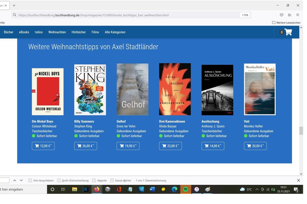This screenshot has height=204, width=307.
Task: Add Auslöschung for 14,00 € to cart
Action: (213, 146)
